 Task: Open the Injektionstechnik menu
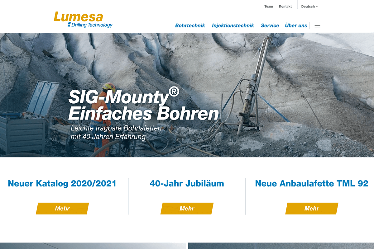233,26
